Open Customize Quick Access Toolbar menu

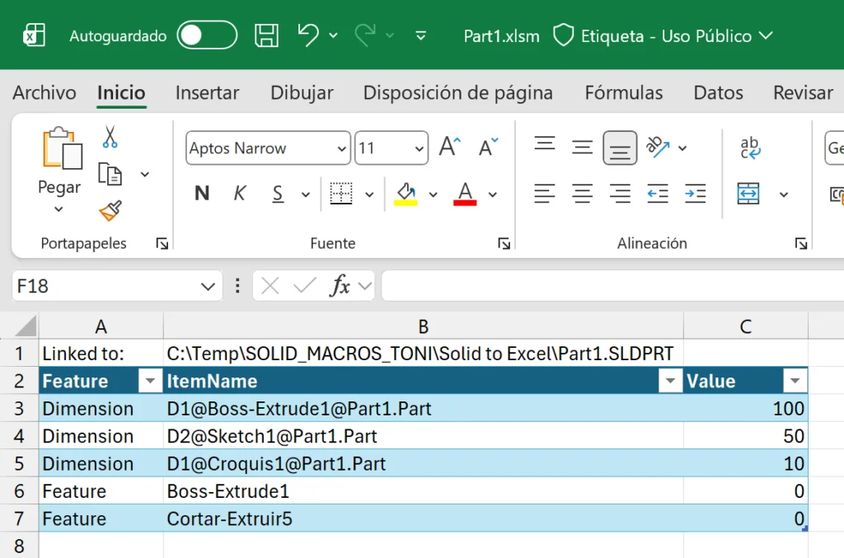[x=421, y=35]
